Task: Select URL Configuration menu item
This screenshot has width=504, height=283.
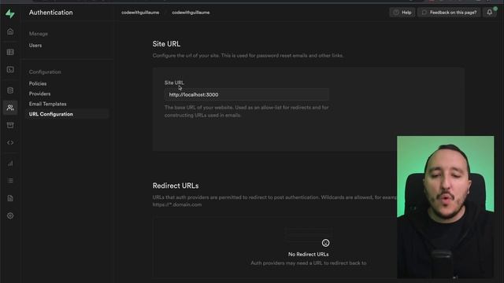Action: click(67, 114)
